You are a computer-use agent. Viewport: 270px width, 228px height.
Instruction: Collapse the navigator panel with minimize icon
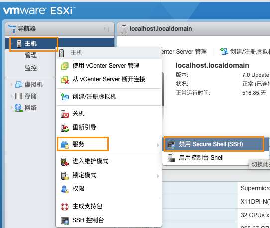pyautogui.click(x=106, y=29)
